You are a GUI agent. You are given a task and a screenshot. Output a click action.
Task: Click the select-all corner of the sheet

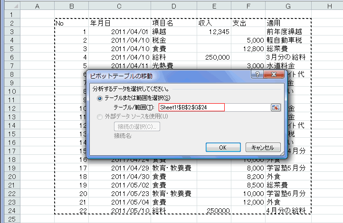tap(12, 6)
